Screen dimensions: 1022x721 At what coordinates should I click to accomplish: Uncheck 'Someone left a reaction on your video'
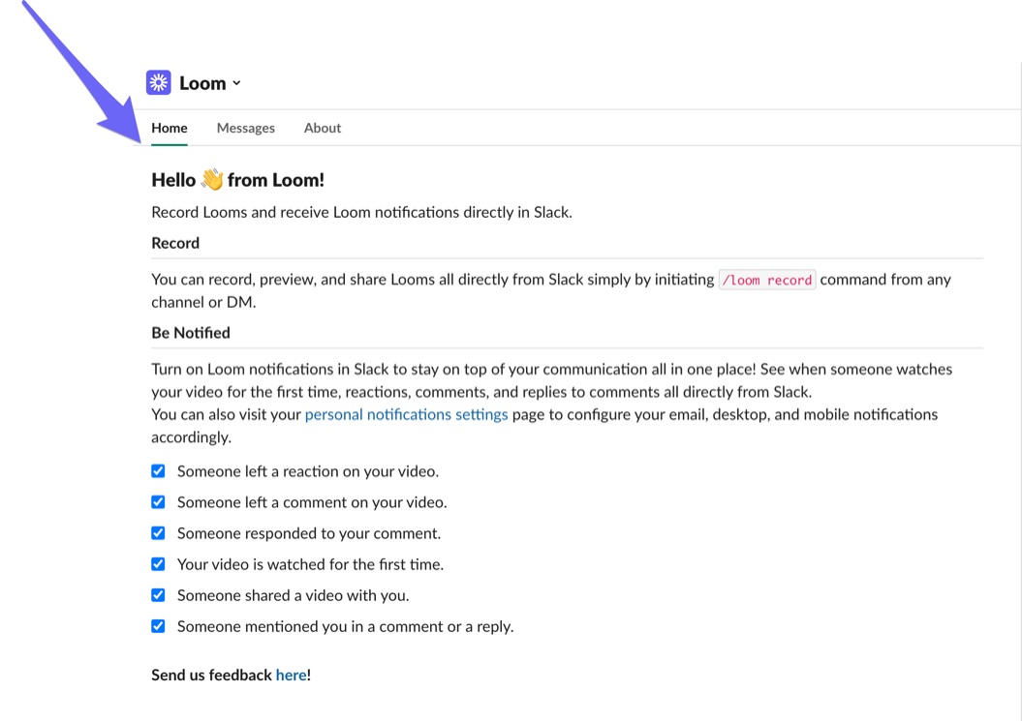pyautogui.click(x=158, y=471)
